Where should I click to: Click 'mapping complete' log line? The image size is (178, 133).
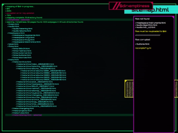(x=24, y=17)
